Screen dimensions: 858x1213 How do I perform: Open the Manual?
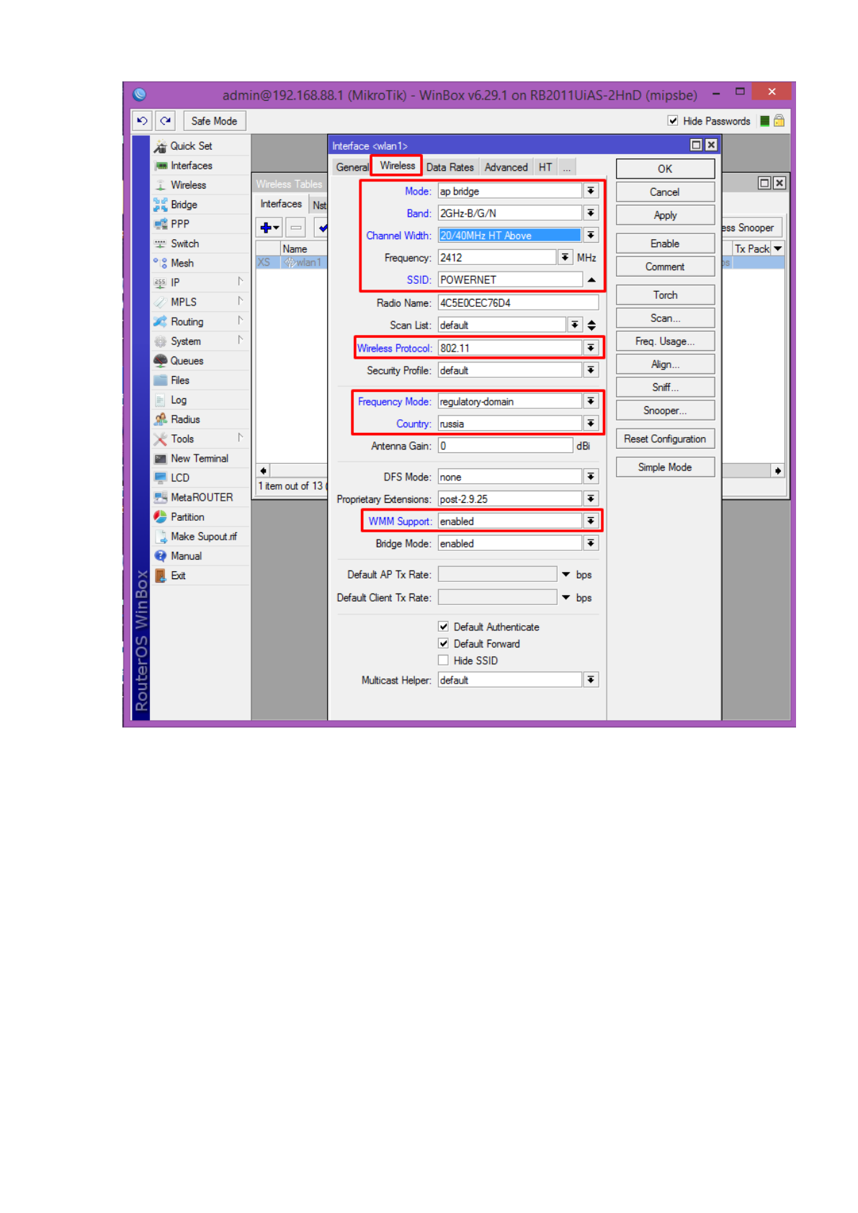186,556
